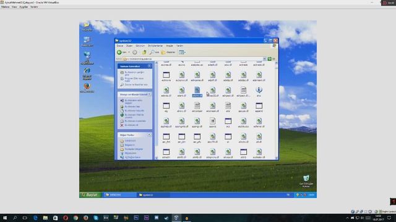Screen dimensions: 396x222
Task: Open Photoshop from host taskbar
Action: pos(136,218)
